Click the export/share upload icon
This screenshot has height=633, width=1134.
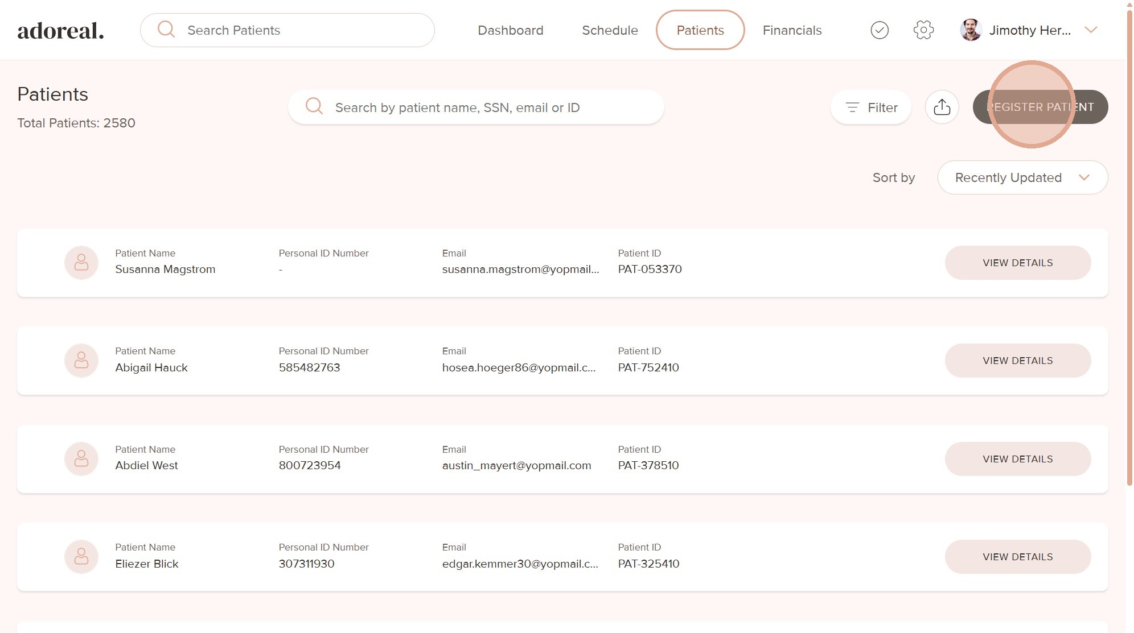coord(942,107)
